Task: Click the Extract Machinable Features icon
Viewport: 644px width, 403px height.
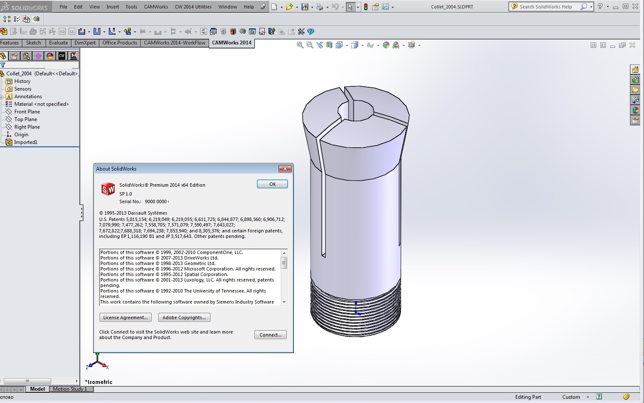Action: (4, 31)
